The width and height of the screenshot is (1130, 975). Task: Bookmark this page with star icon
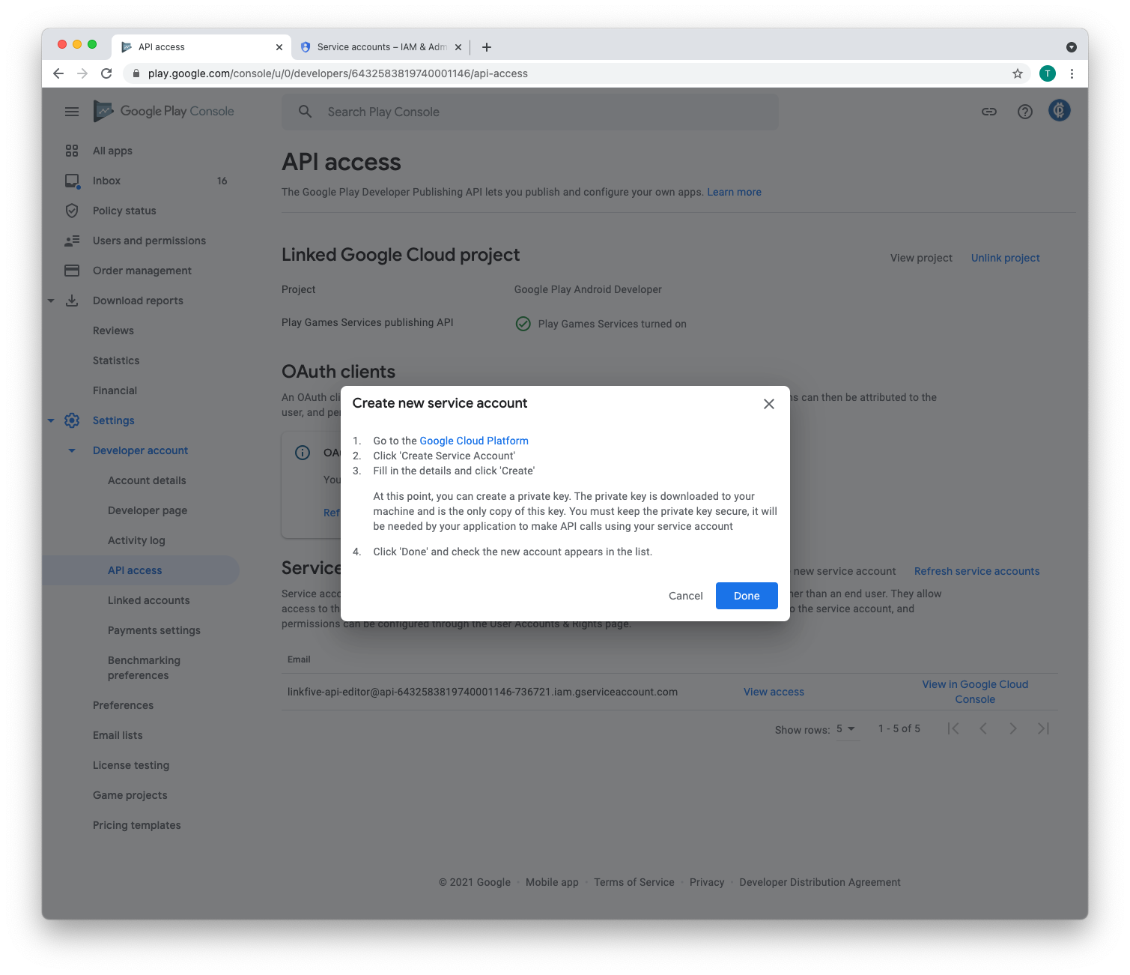click(1018, 73)
